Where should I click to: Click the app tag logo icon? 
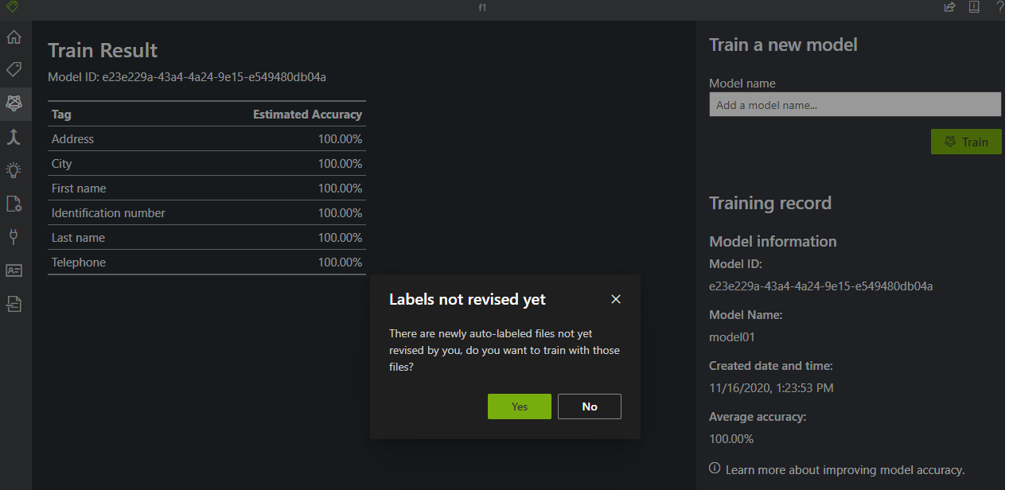coord(11,7)
